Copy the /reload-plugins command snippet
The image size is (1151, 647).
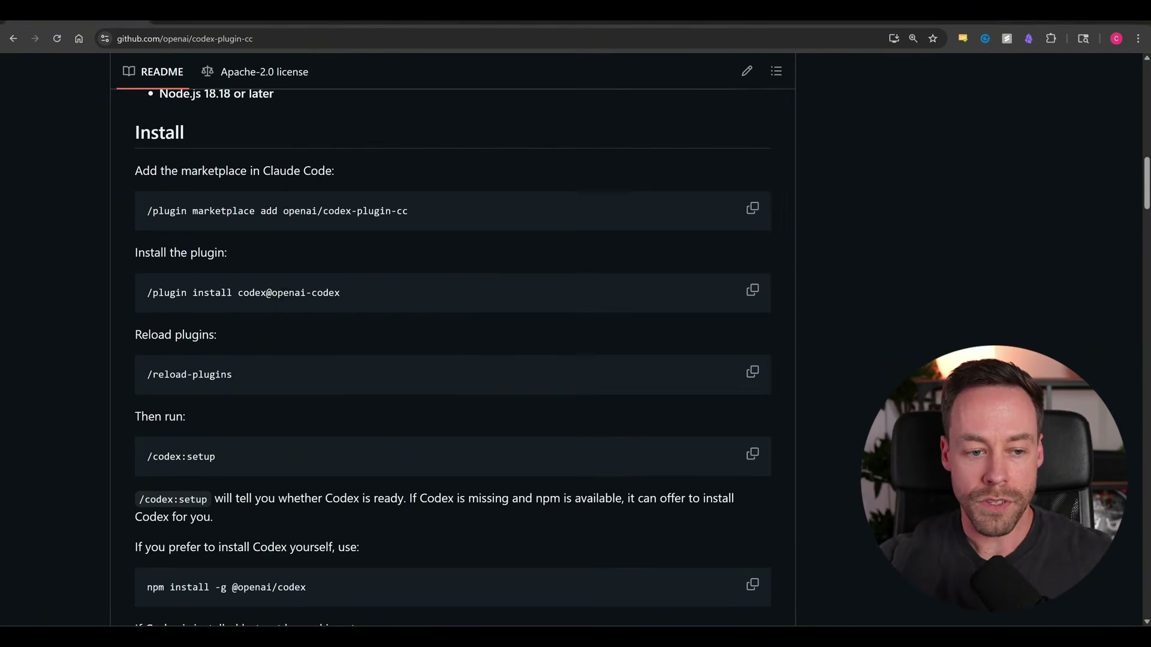[752, 372]
